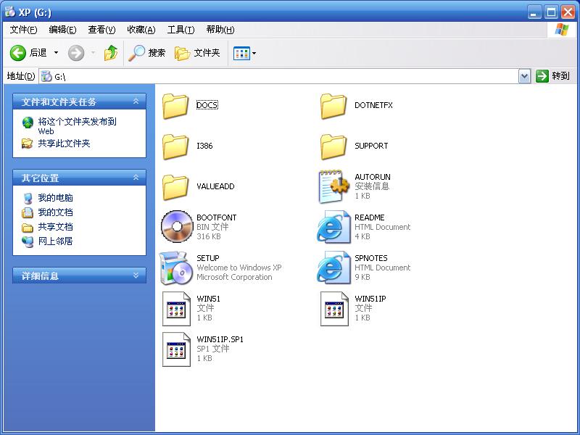Open the 文件(F) menu
The height and width of the screenshot is (435, 580).
pyautogui.click(x=24, y=30)
